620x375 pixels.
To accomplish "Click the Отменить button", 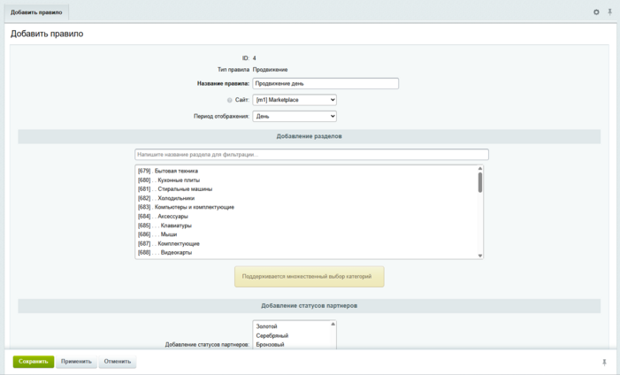I will click(x=118, y=362).
